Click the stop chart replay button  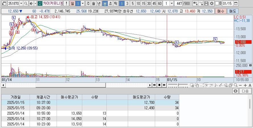point(159,85)
